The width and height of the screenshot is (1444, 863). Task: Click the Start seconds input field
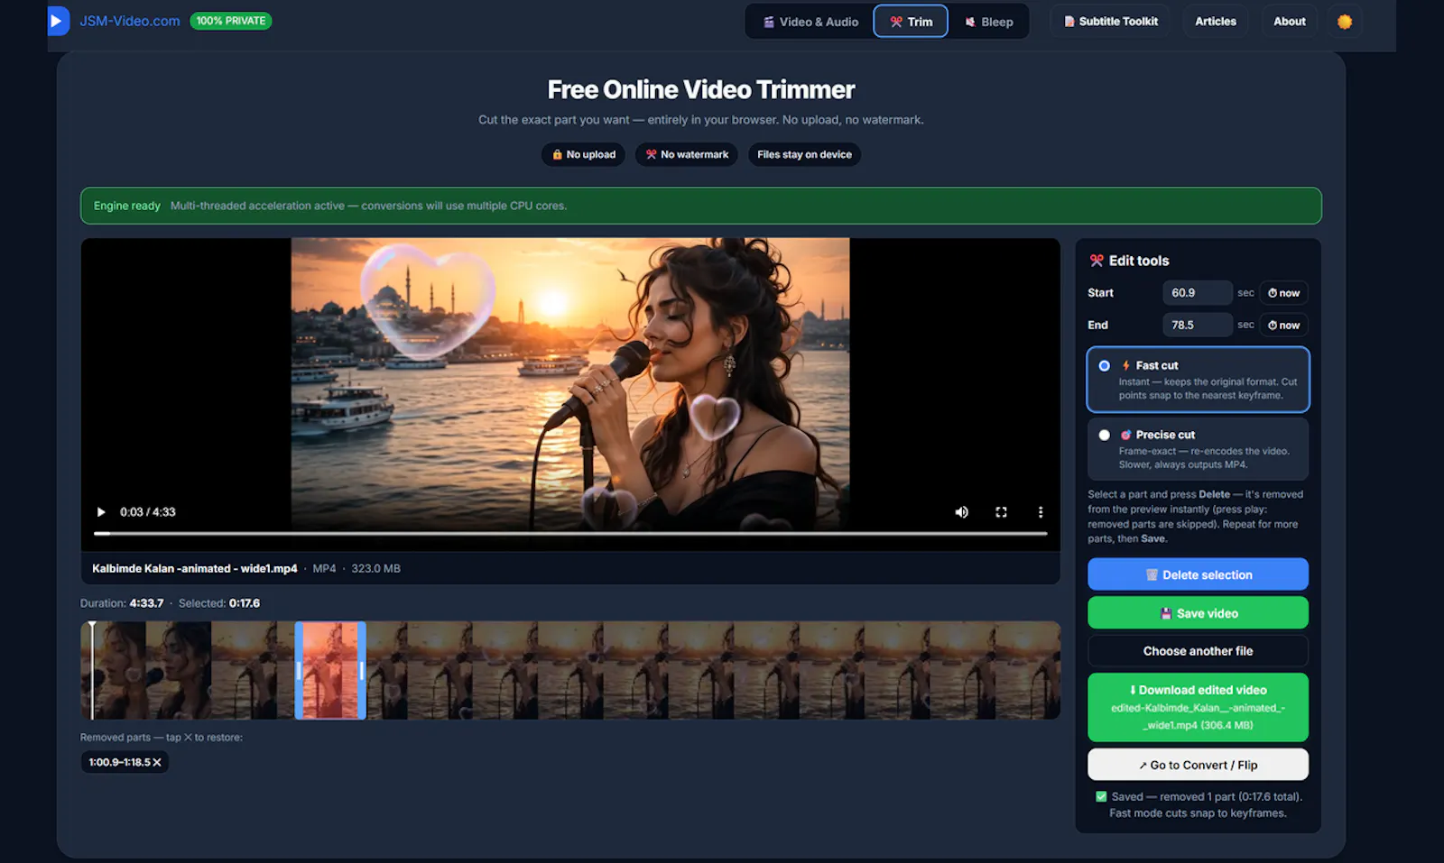1197,293
